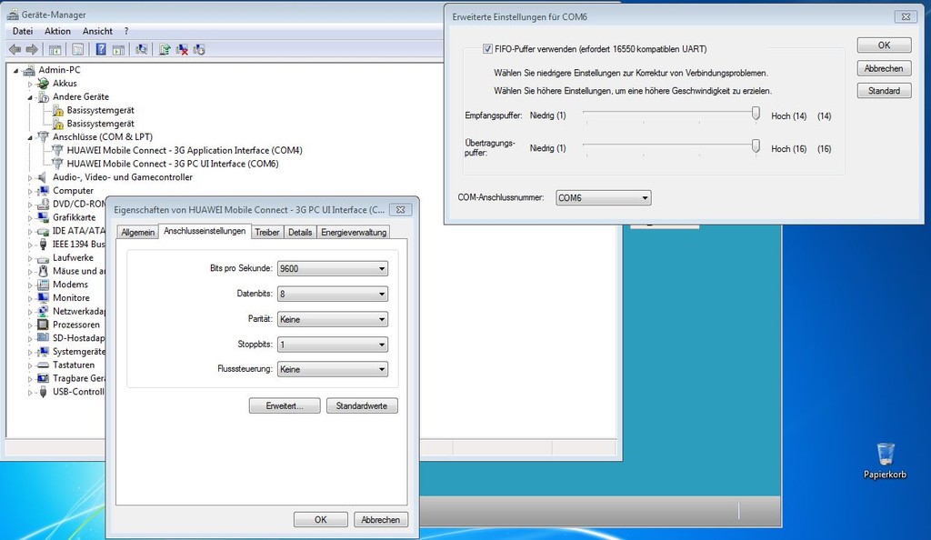Open the Flusssteuerung dropdown
This screenshot has width=931, height=540.
[x=333, y=369]
